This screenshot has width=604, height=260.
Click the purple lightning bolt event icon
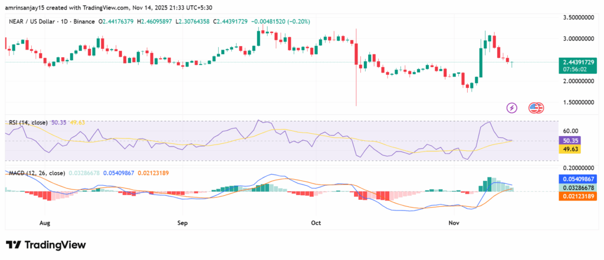point(512,107)
